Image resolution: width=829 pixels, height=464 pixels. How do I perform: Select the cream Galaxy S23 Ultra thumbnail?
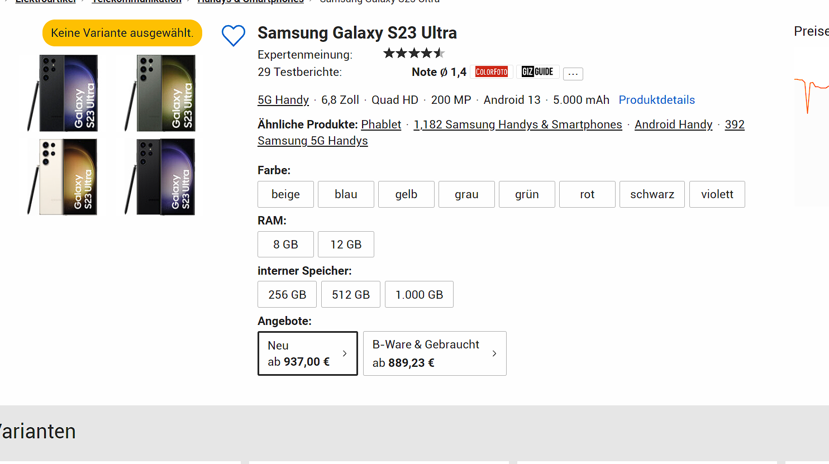[x=63, y=177]
